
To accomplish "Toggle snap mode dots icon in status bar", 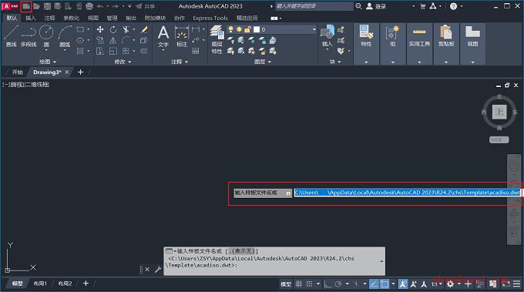I will click(x=310, y=284).
